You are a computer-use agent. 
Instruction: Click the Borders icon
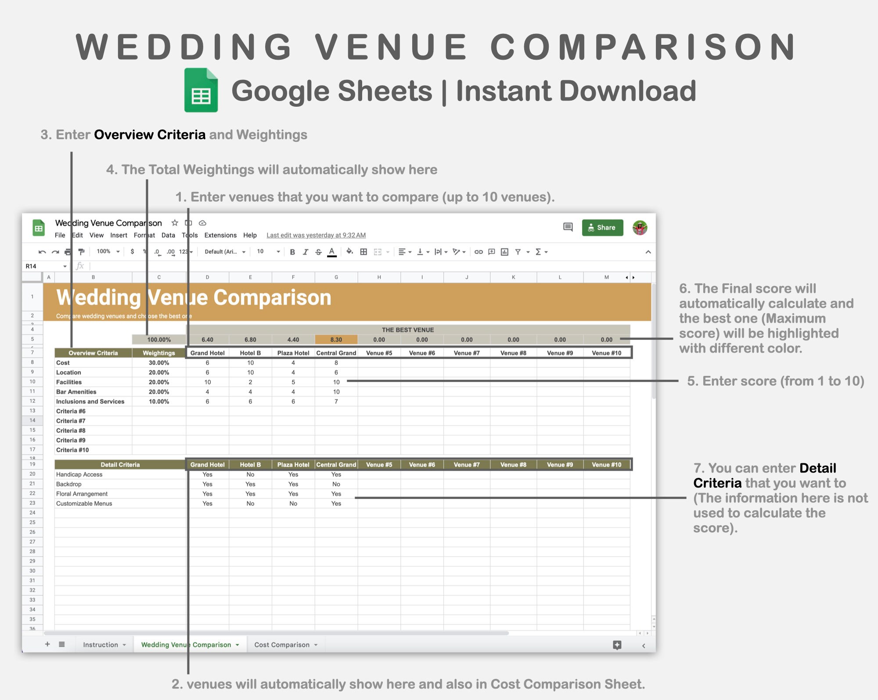(x=363, y=252)
